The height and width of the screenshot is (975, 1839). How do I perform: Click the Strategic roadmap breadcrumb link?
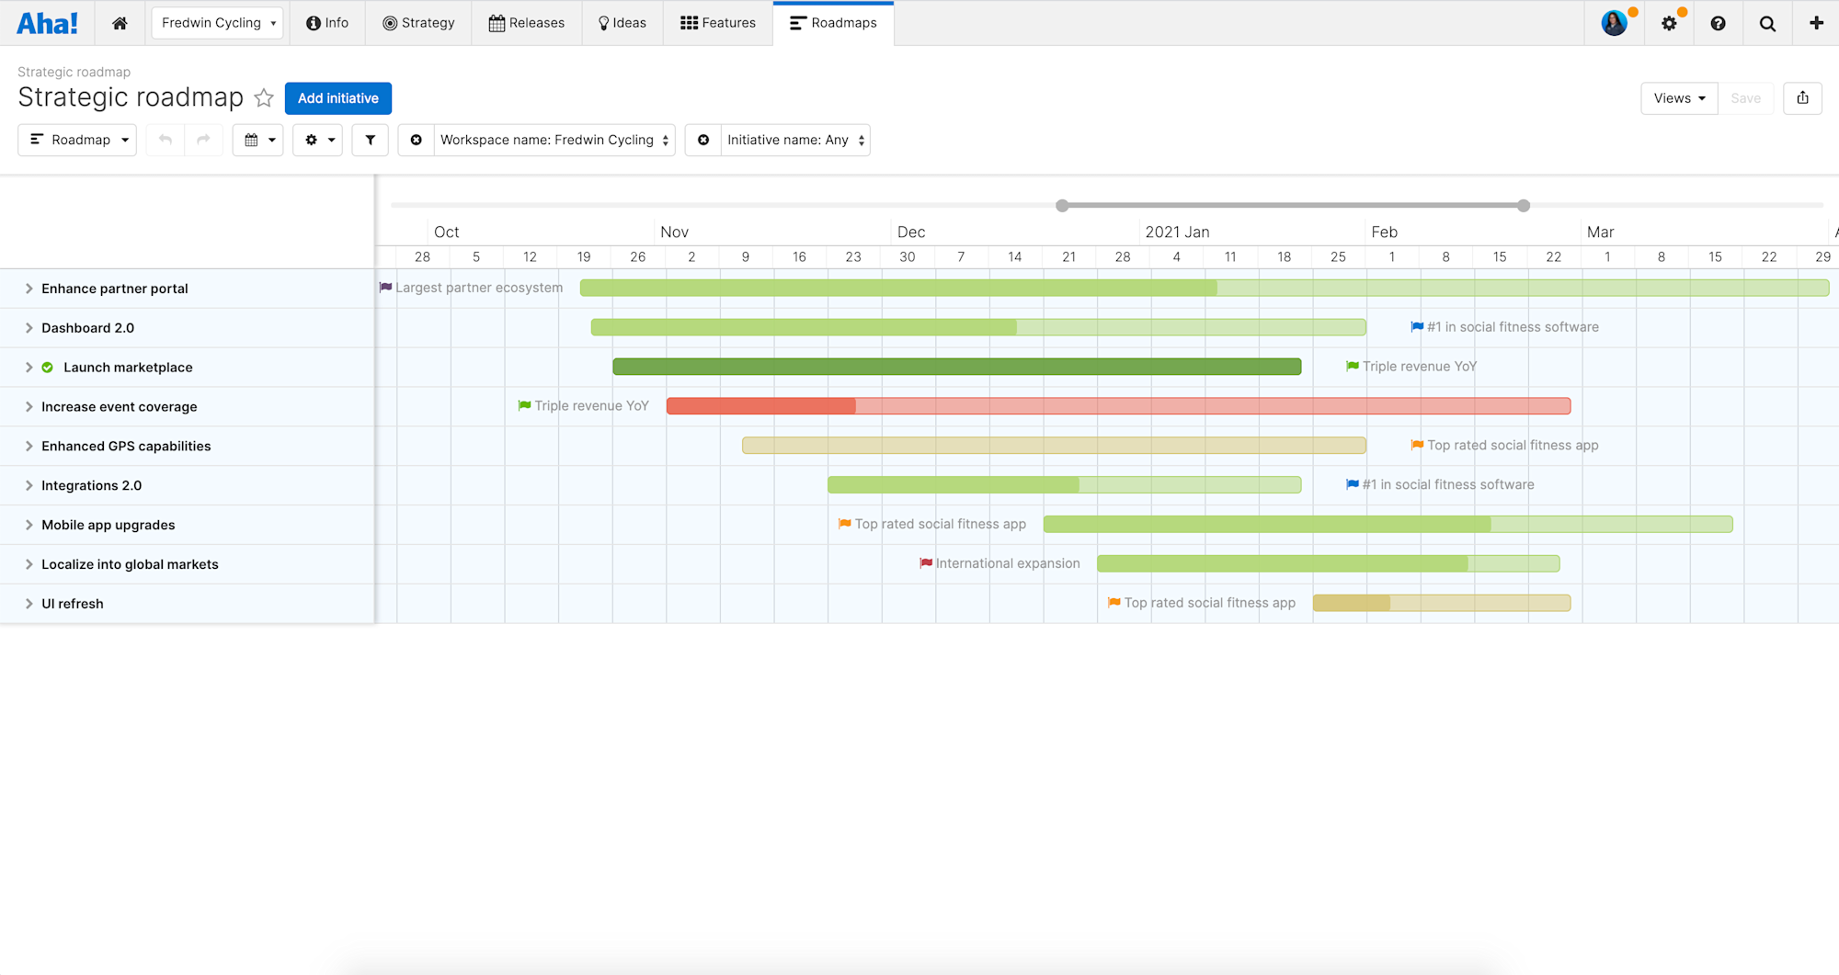[x=74, y=72]
